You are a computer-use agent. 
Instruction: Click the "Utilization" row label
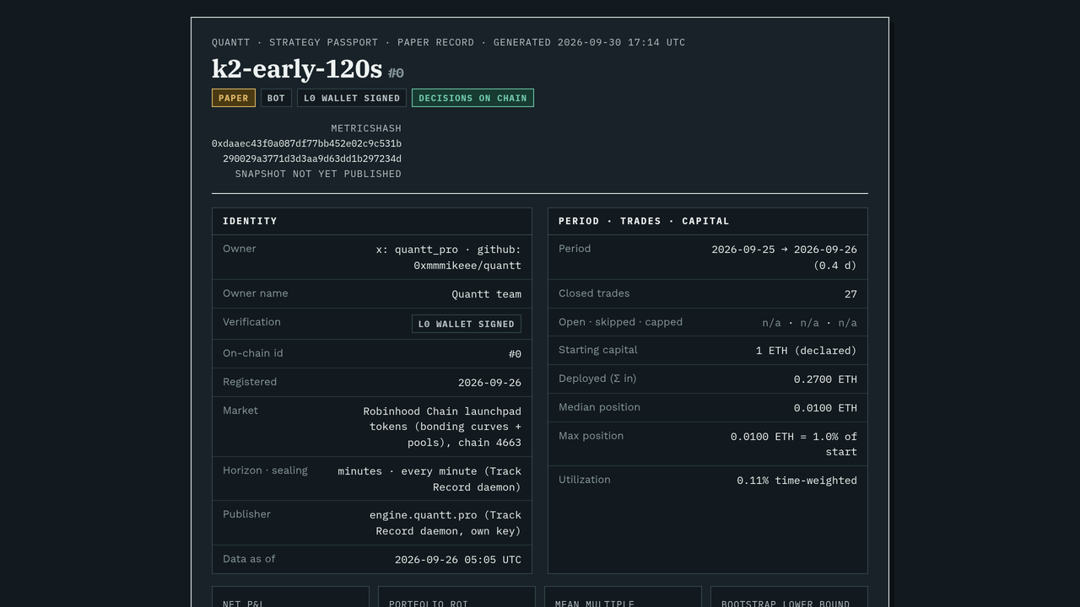pyautogui.click(x=585, y=480)
